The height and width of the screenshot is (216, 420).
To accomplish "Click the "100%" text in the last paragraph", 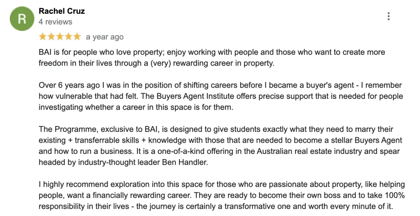I will click(x=394, y=195).
